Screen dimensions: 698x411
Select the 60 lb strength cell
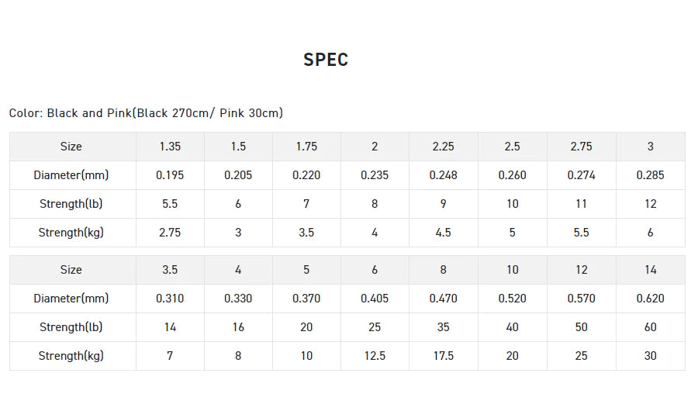[650, 327]
